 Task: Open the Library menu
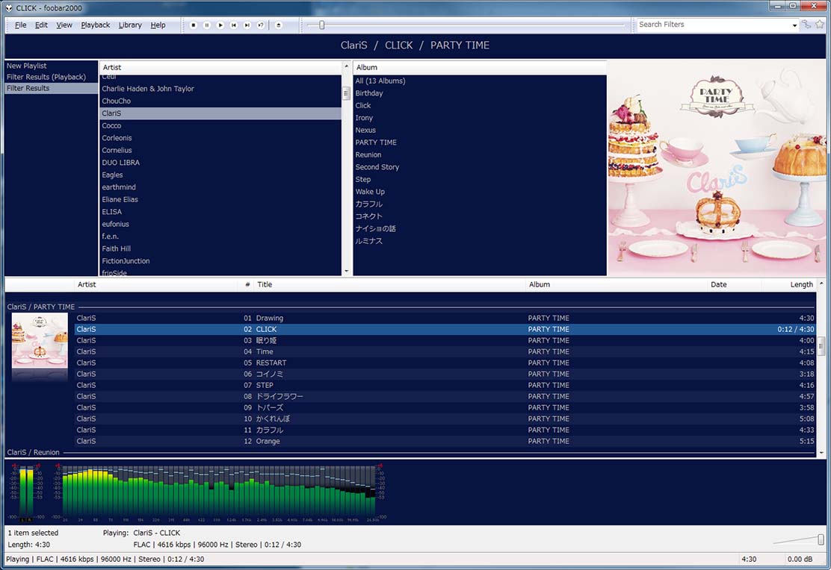pyautogui.click(x=130, y=25)
